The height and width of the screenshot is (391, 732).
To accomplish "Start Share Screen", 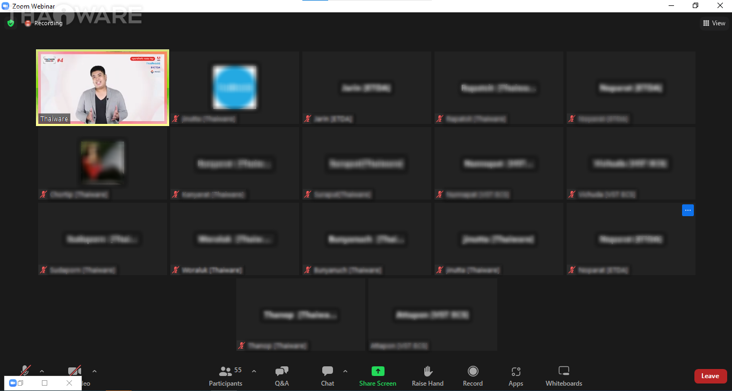I will tap(378, 376).
